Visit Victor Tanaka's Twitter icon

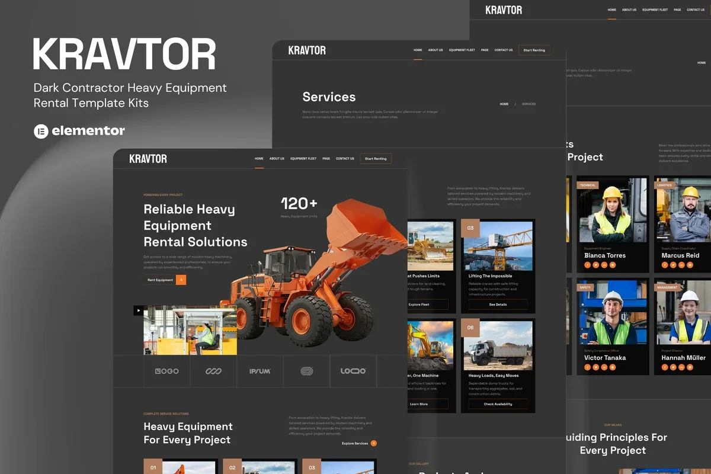pyautogui.click(x=596, y=367)
